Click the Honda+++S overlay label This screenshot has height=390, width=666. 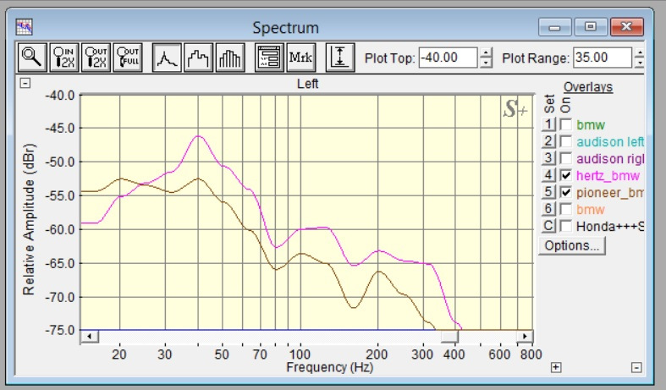(610, 227)
